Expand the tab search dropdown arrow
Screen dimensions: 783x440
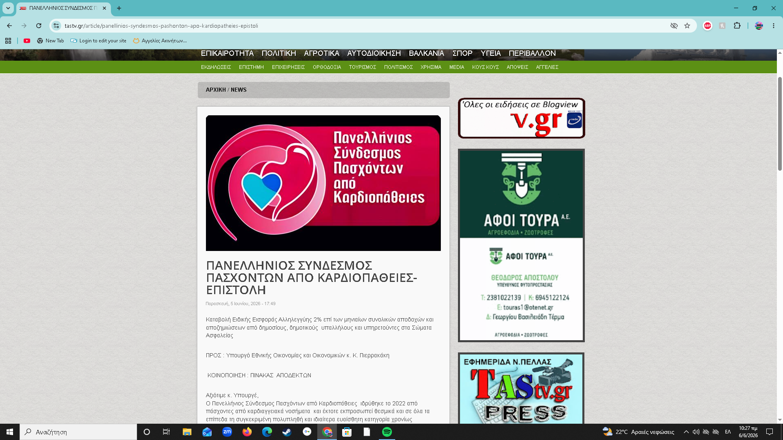pyautogui.click(x=8, y=8)
